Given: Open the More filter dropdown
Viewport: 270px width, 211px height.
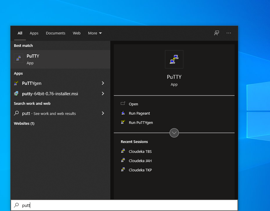Looking at the screenshot, I should coord(95,33).
